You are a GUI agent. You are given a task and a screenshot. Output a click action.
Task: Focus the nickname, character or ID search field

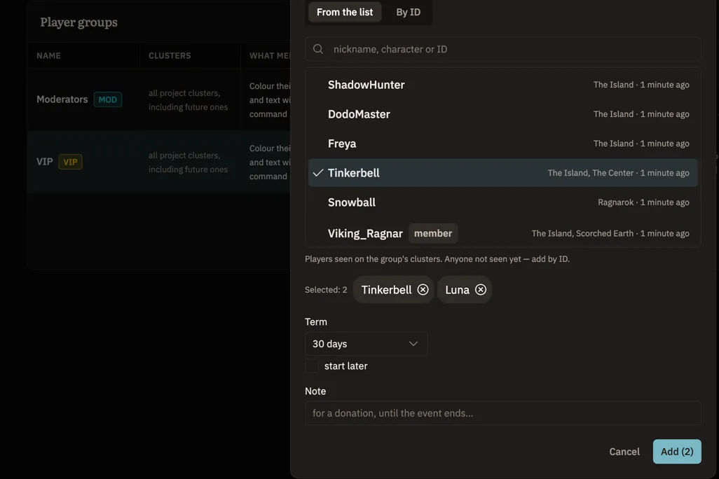pyautogui.click(x=502, y=49)
